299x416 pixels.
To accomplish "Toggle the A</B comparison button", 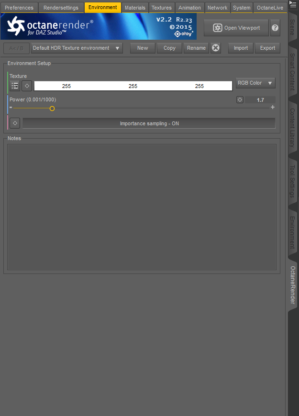I will coord(16,48).
